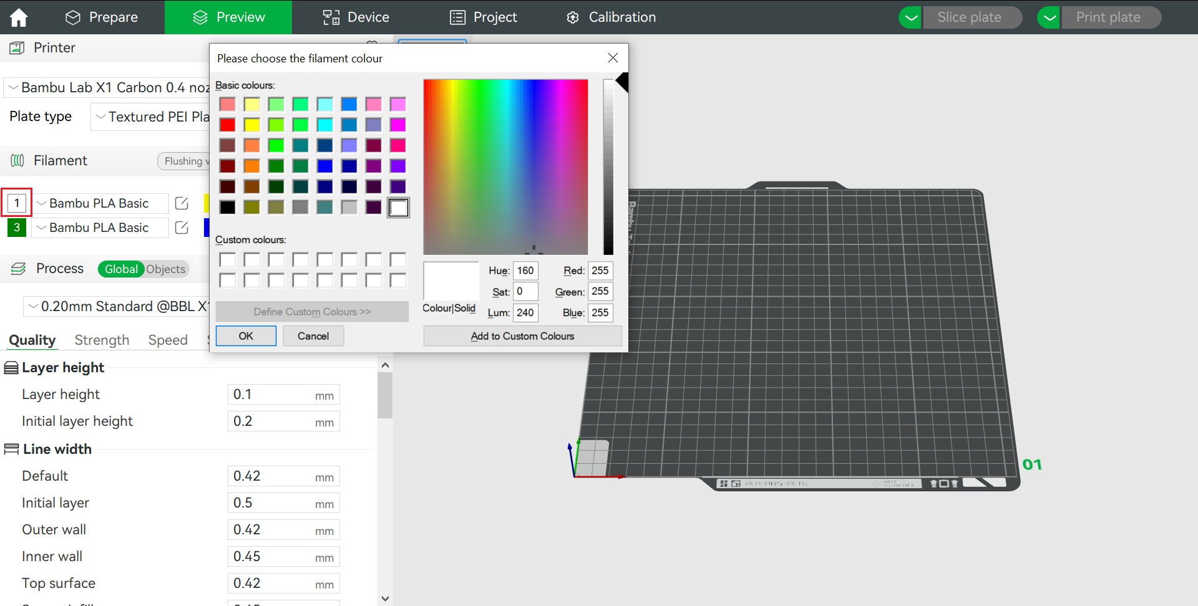Click the Line width section icon
Viewport: 1198px width, 606px height.
pos(11,449)
